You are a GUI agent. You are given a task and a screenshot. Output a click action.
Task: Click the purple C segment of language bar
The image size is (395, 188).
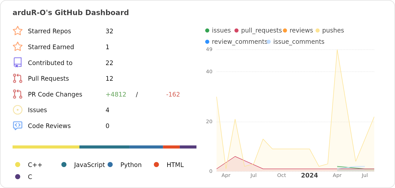[x=188, y=147]
